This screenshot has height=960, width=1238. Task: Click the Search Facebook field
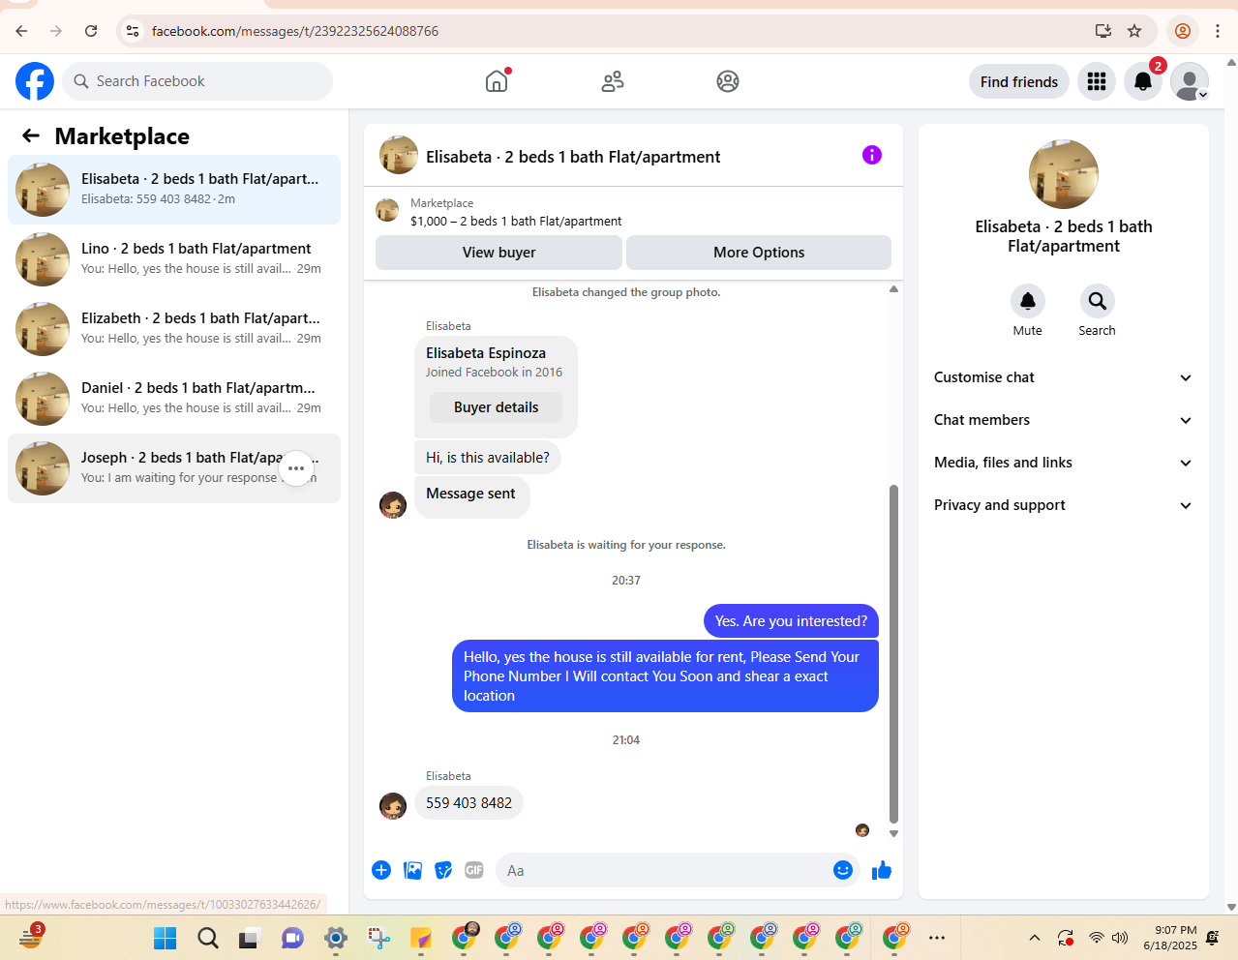197,81
